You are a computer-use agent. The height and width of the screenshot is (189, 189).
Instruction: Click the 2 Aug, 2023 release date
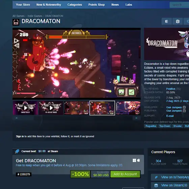173,98
